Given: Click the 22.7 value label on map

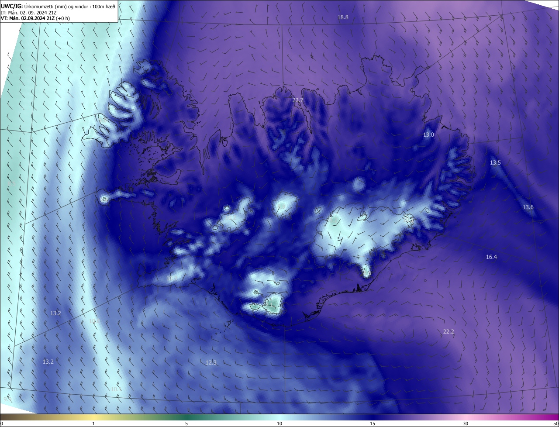Looking at the screenshot, I should click(297, 100).
